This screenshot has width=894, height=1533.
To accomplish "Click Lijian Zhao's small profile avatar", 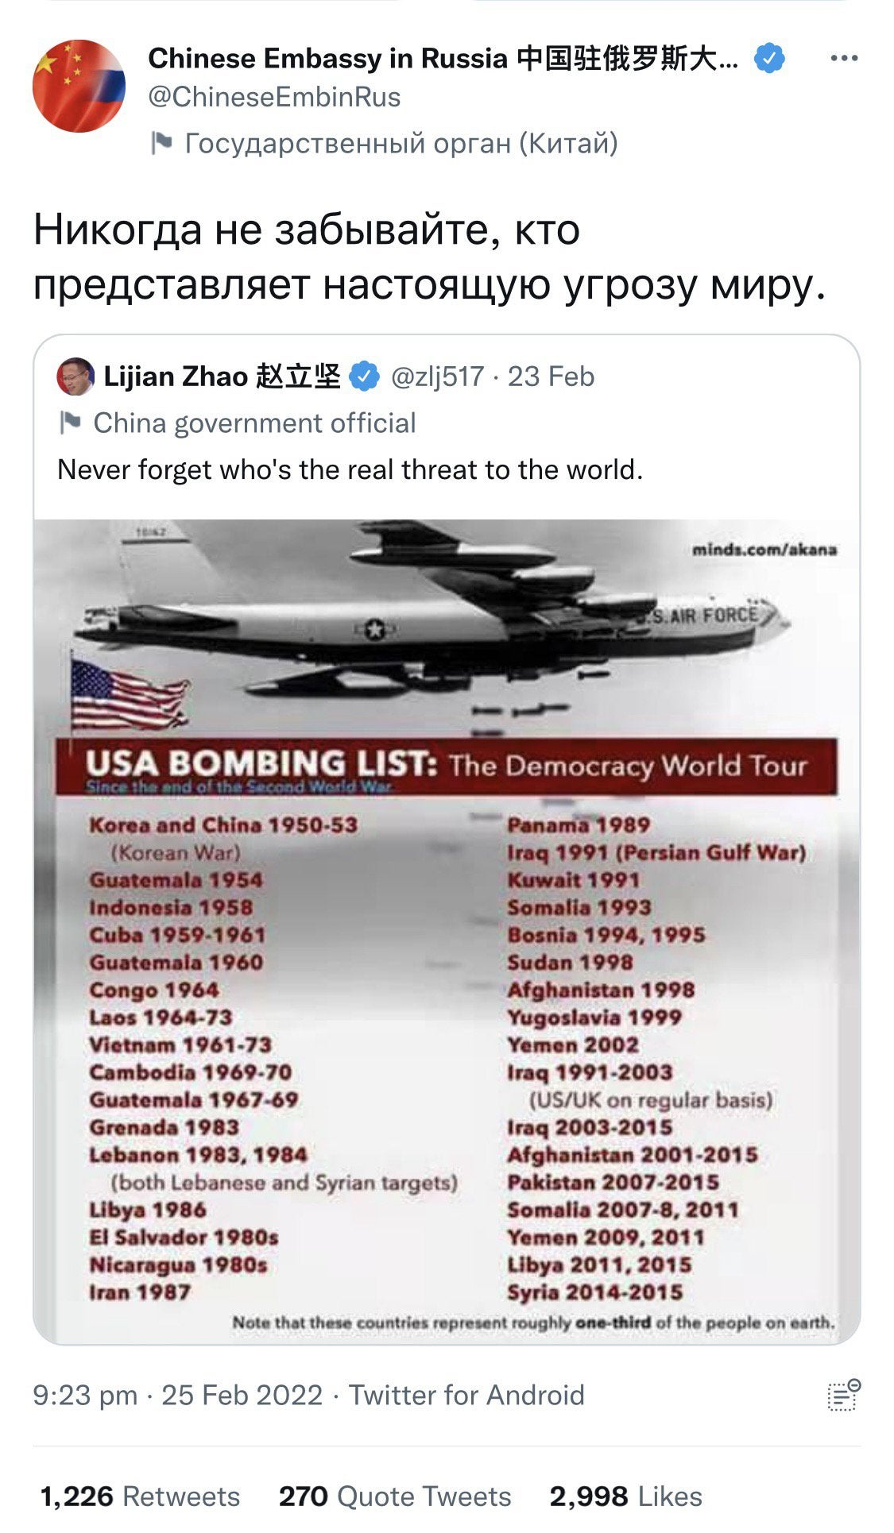I will click(75, 376).
